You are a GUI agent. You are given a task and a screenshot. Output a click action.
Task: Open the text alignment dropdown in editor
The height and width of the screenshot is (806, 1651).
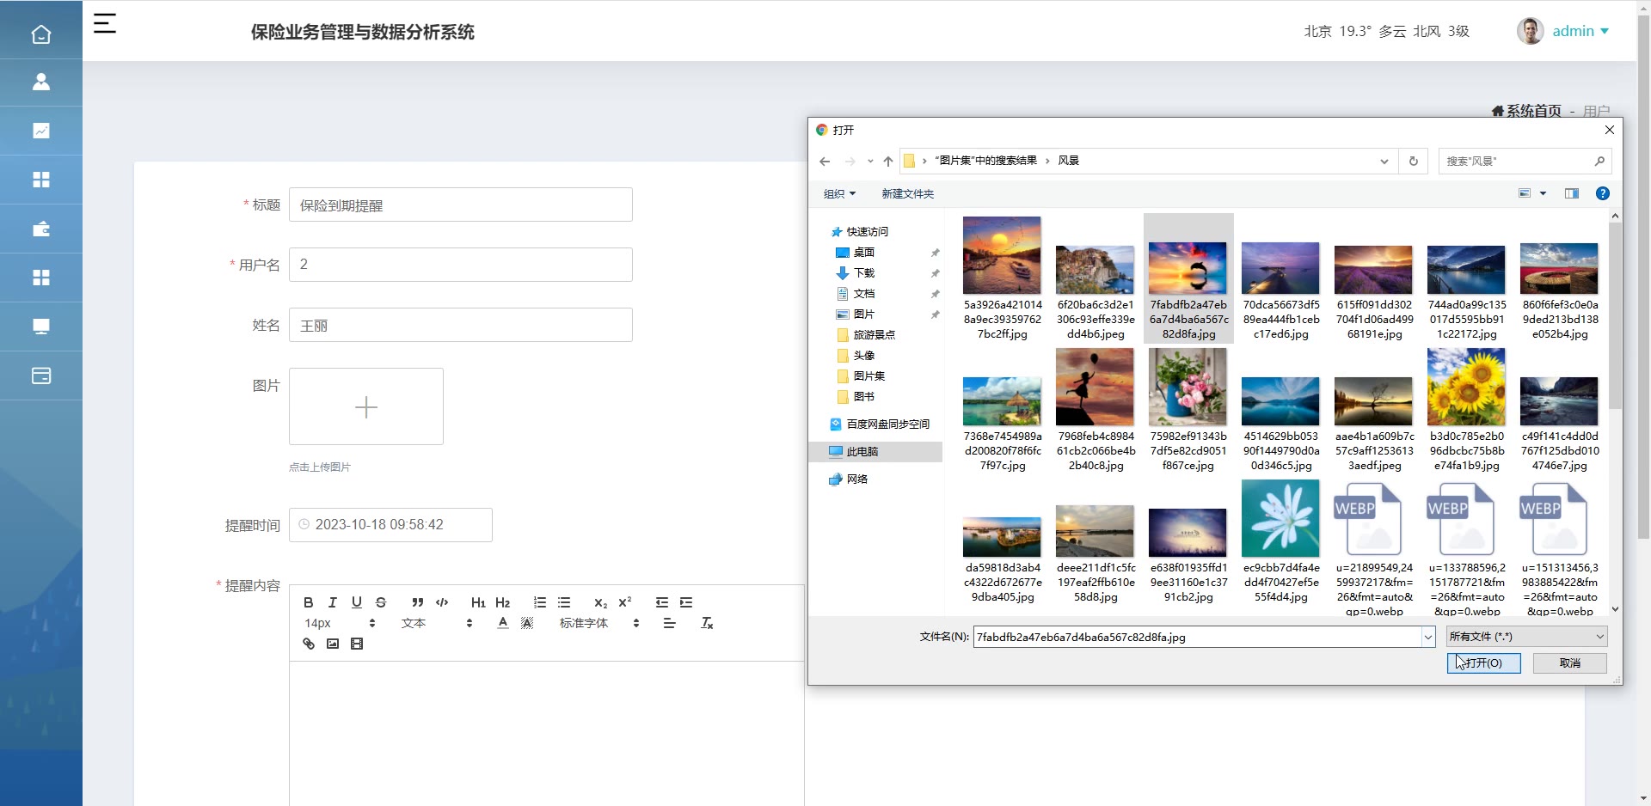[670, 623]
